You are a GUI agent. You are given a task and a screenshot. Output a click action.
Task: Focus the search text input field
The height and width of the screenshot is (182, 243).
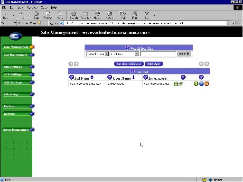coord(158,54)
